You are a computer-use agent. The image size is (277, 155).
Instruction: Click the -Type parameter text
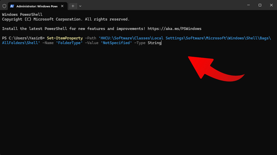[x=140, y=43]
